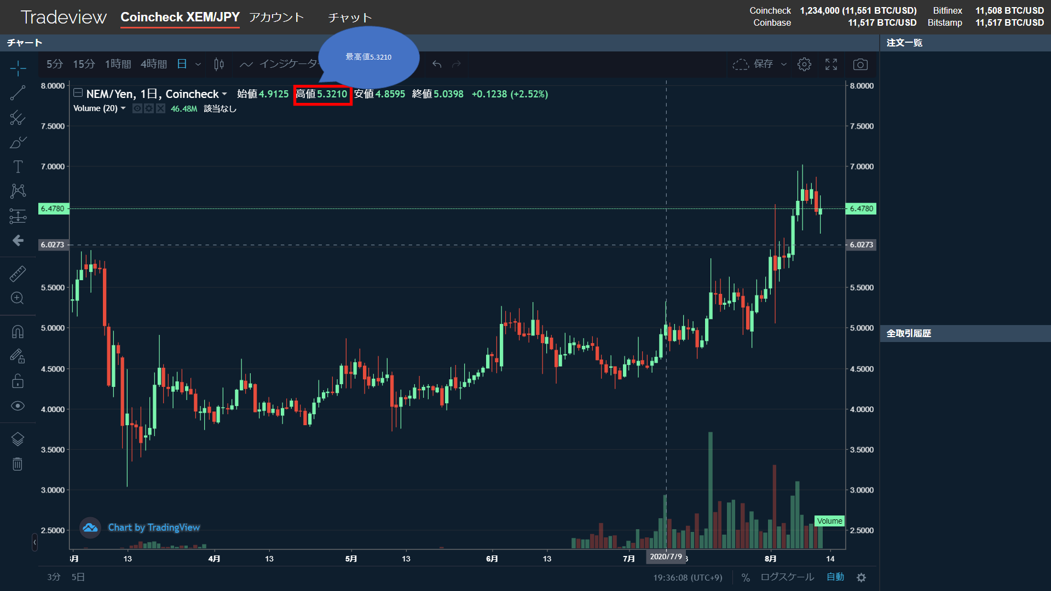This screenshot has width=1051, height=591.
Task: Open the Chart by TradingView link
Action: click(x=154, y=528)
